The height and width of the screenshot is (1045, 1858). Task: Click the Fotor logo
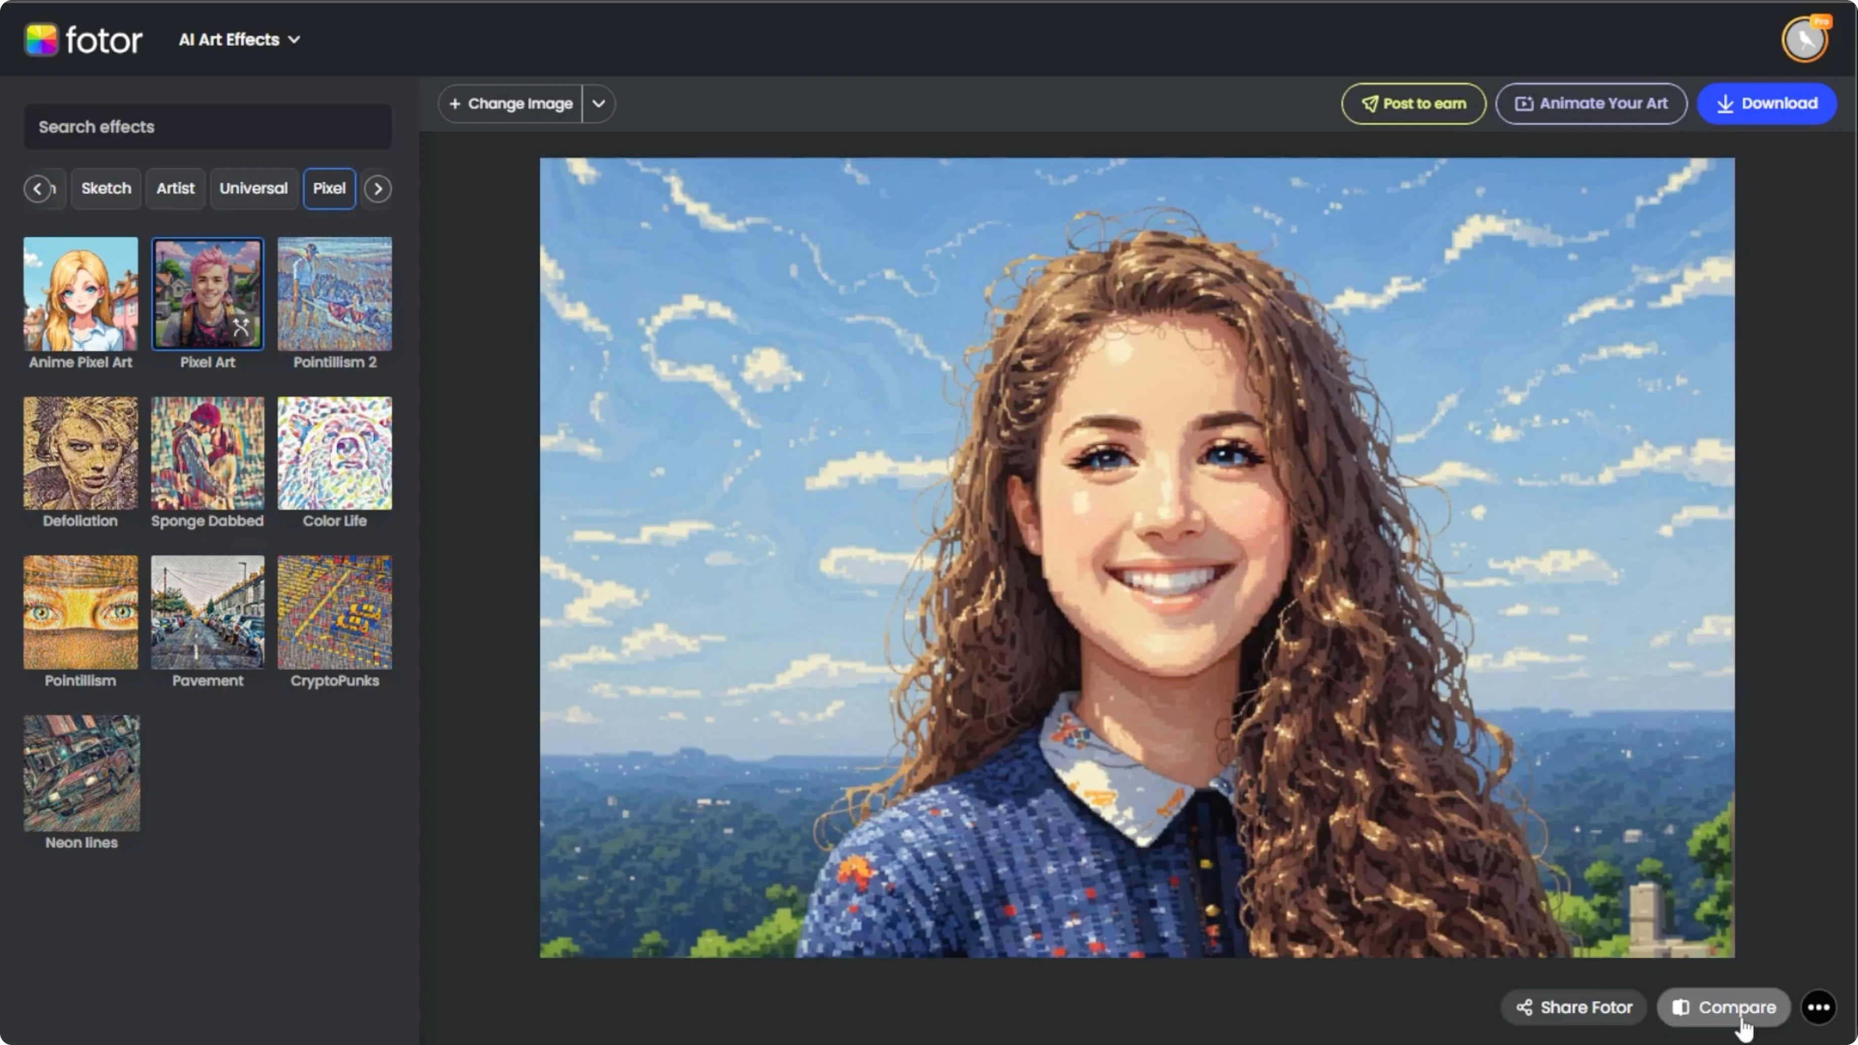pos(84,40)
